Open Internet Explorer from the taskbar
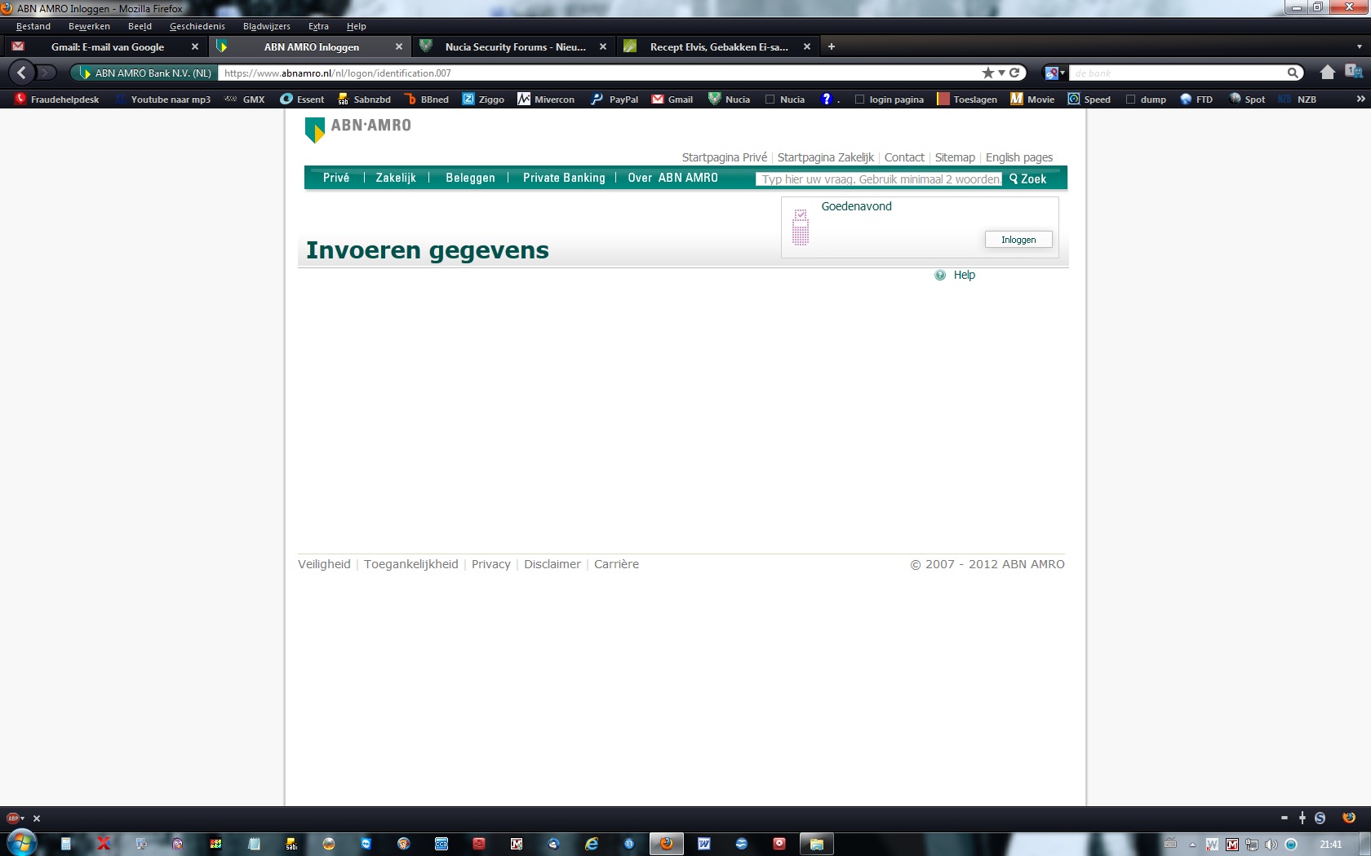Viewport: 1371px width, 856px height. coord(592,844)
